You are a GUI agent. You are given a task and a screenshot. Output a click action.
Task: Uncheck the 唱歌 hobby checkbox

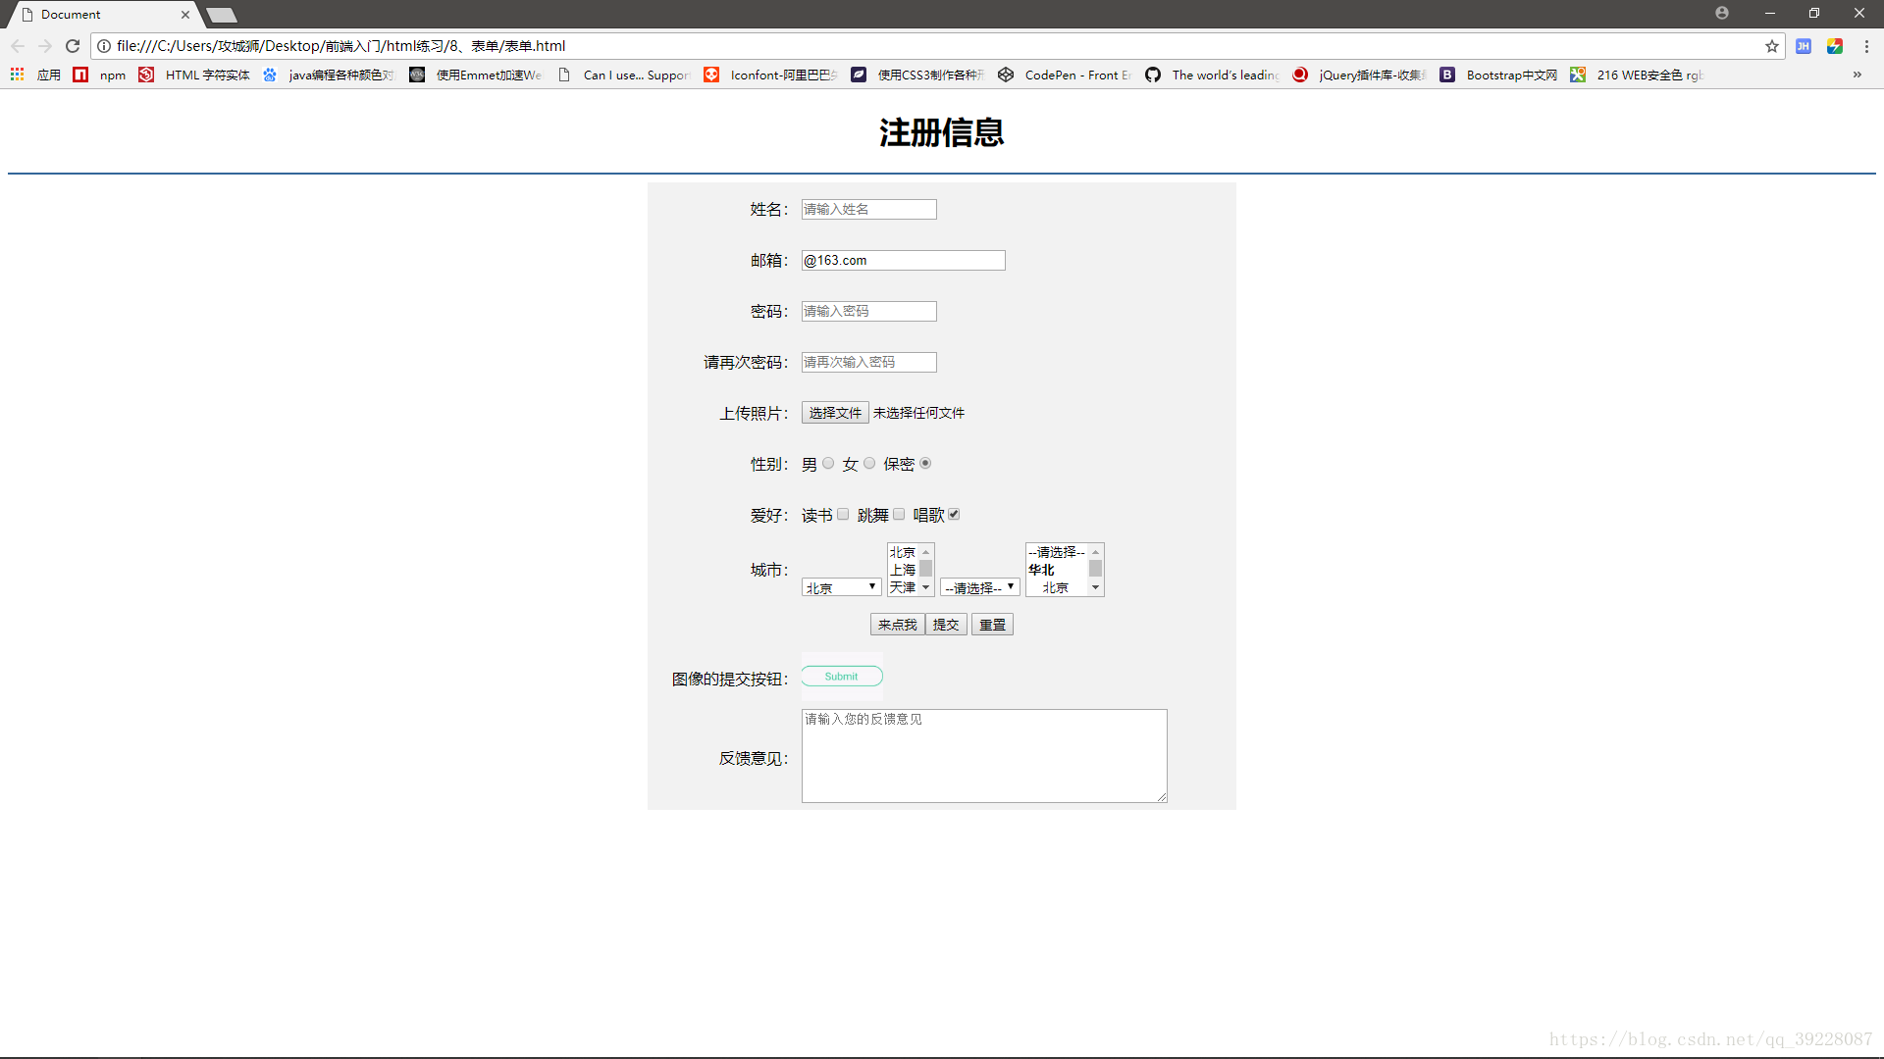pos(954,515)
